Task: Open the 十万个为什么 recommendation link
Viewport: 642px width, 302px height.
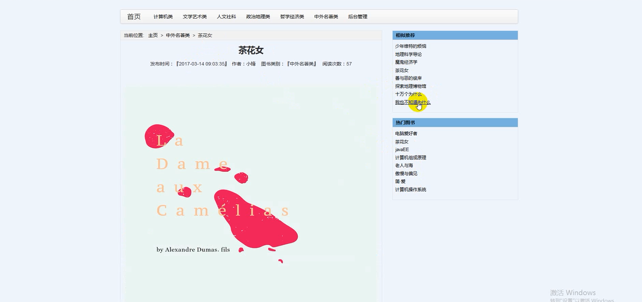Action: 408,94
